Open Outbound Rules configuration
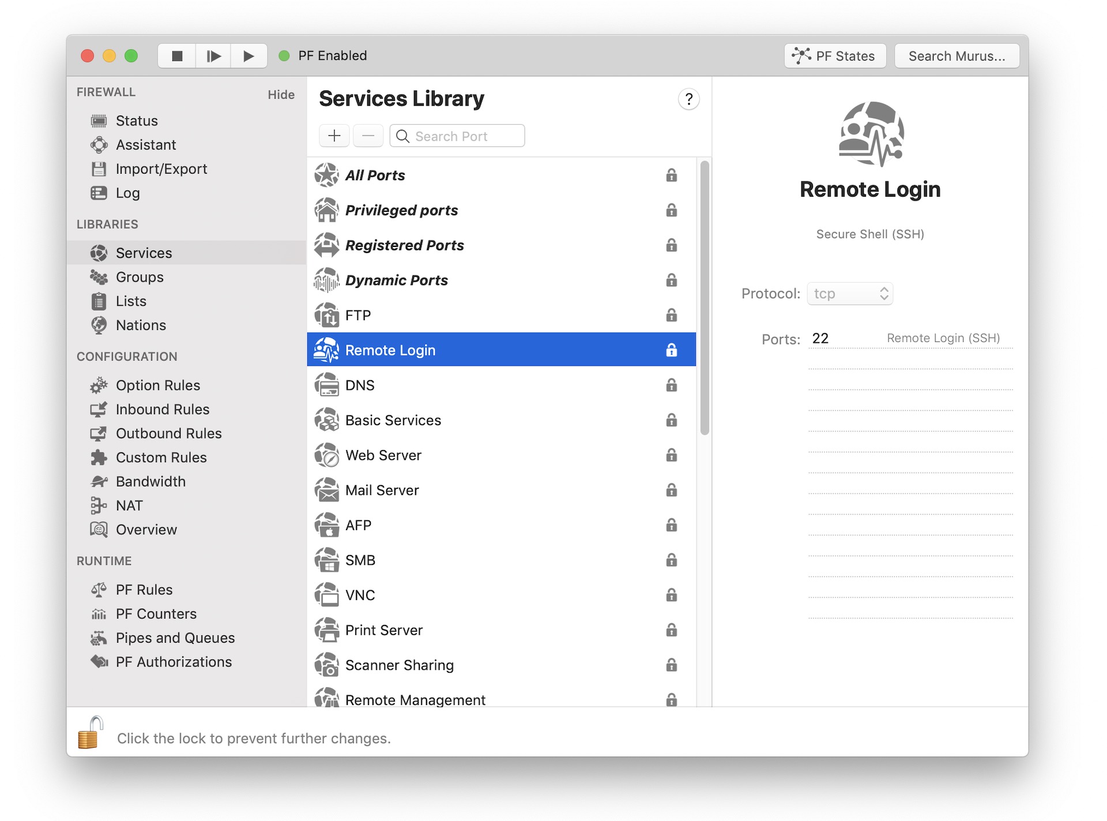 168,434
